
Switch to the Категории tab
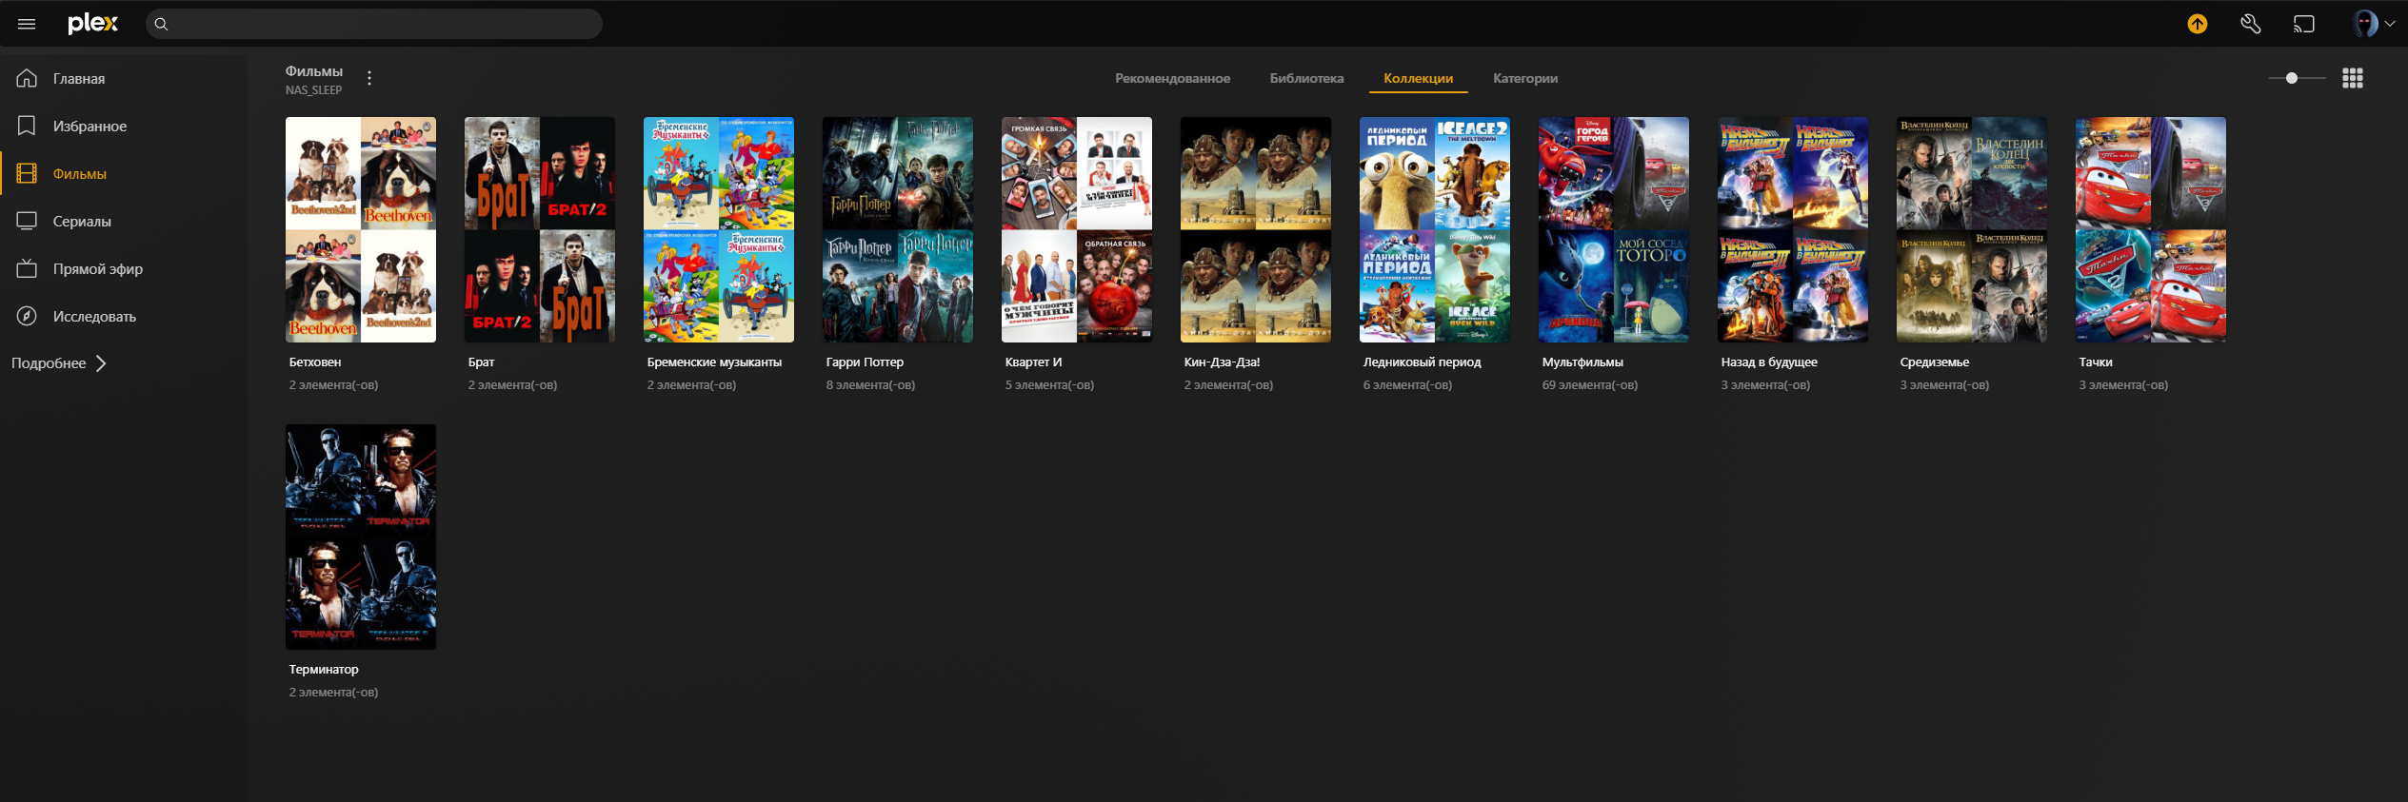point(1525,78)
